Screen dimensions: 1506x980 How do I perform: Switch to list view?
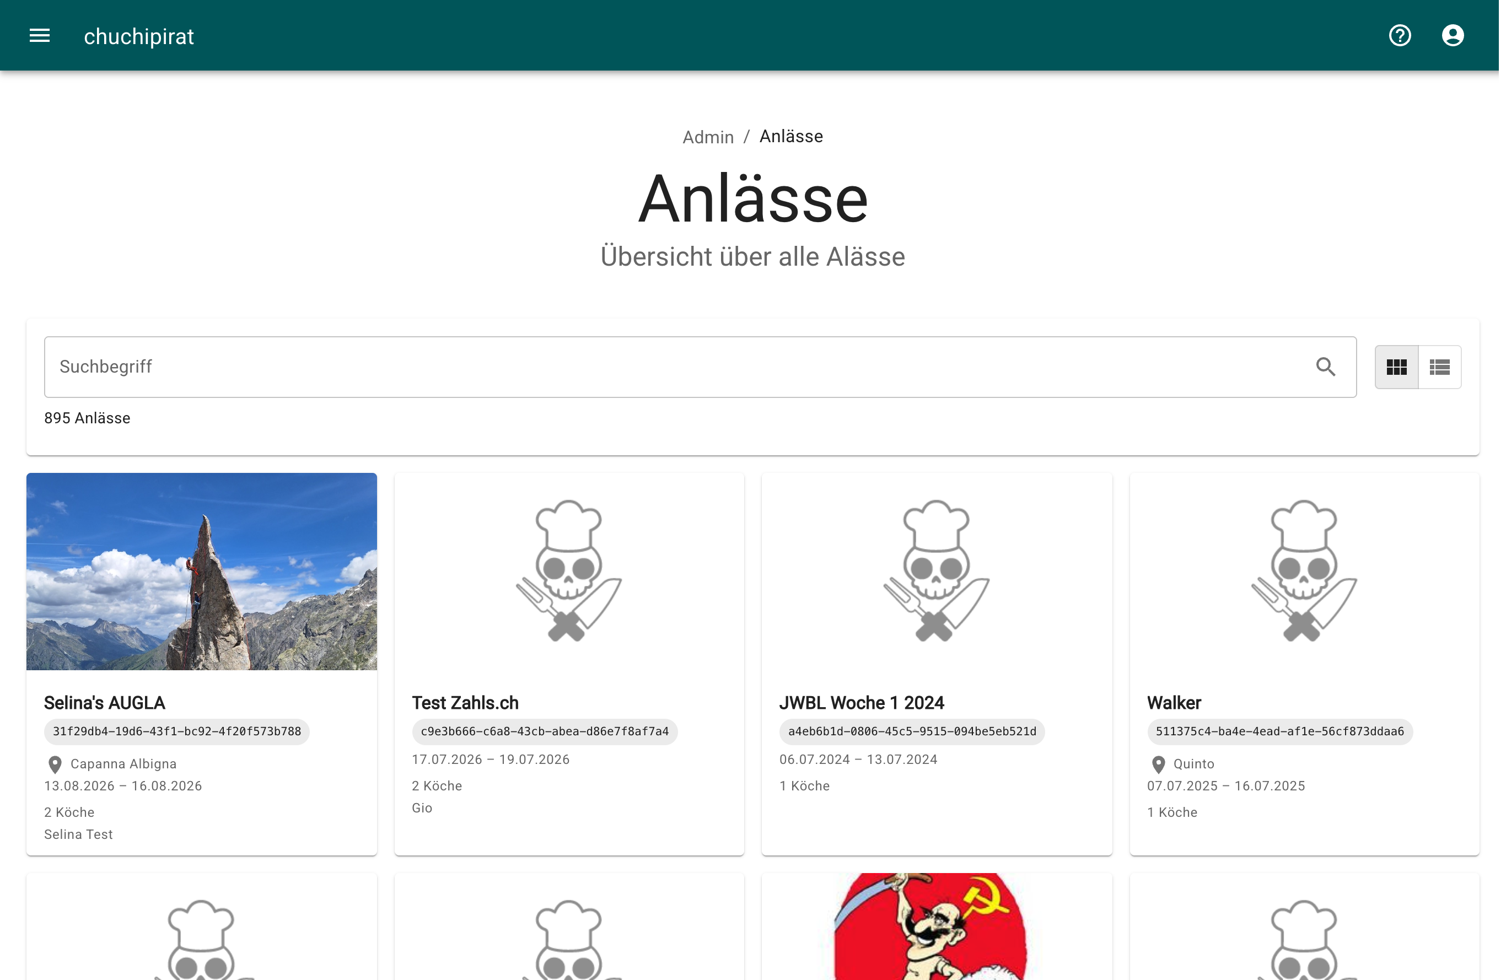[1439, 367]
